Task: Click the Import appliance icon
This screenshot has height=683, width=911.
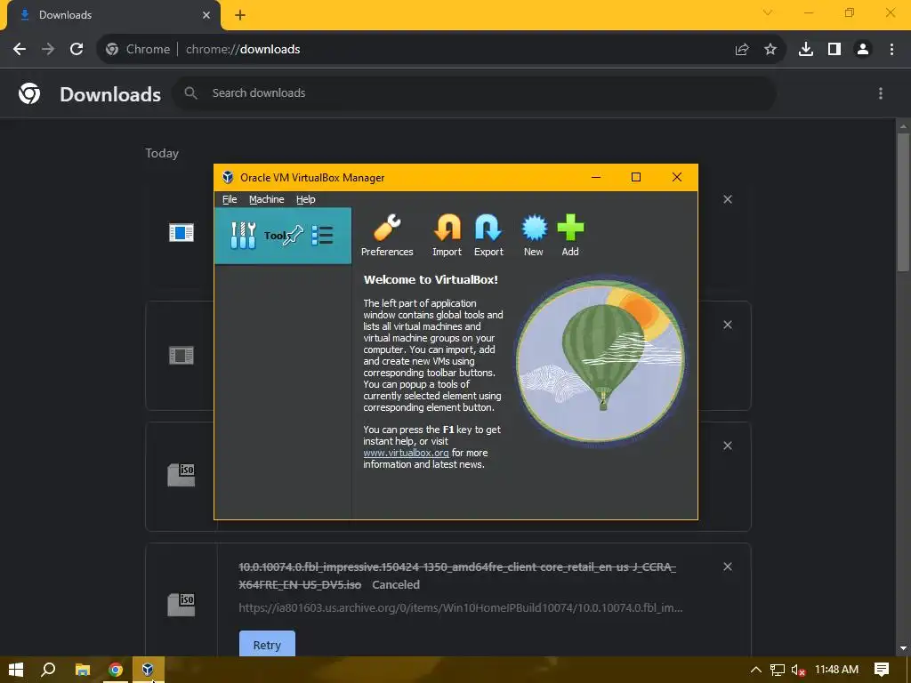Action: (x=447, y=228)
